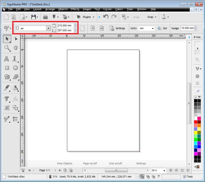Click the Print icon in toolbar
Image resolution: width=205 pixels, height=182 pixels.
tap(46, 17)
